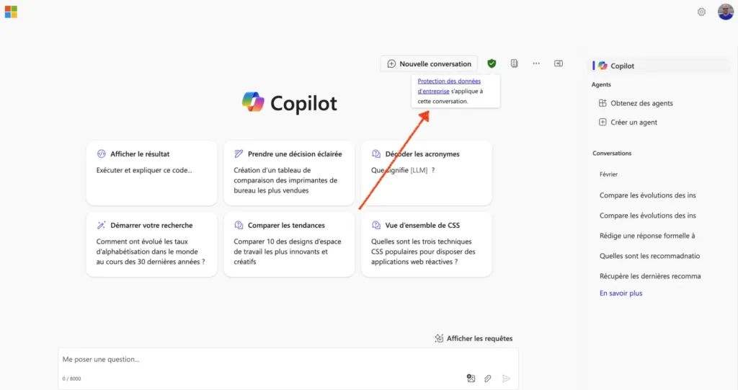Follow the Protection des données d'entreprise link
738x390 pixels.
click(x=449, y=87)
